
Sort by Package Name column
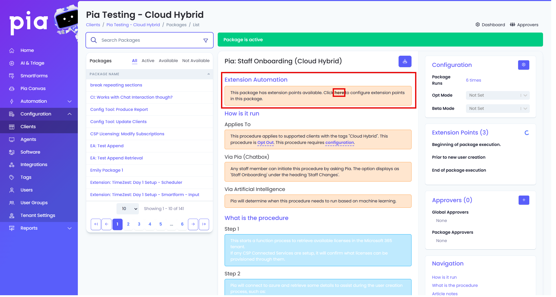pos(150,74)
